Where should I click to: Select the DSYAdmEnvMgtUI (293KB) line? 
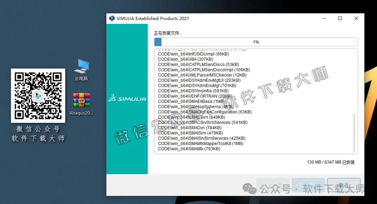tap(199, 80)
